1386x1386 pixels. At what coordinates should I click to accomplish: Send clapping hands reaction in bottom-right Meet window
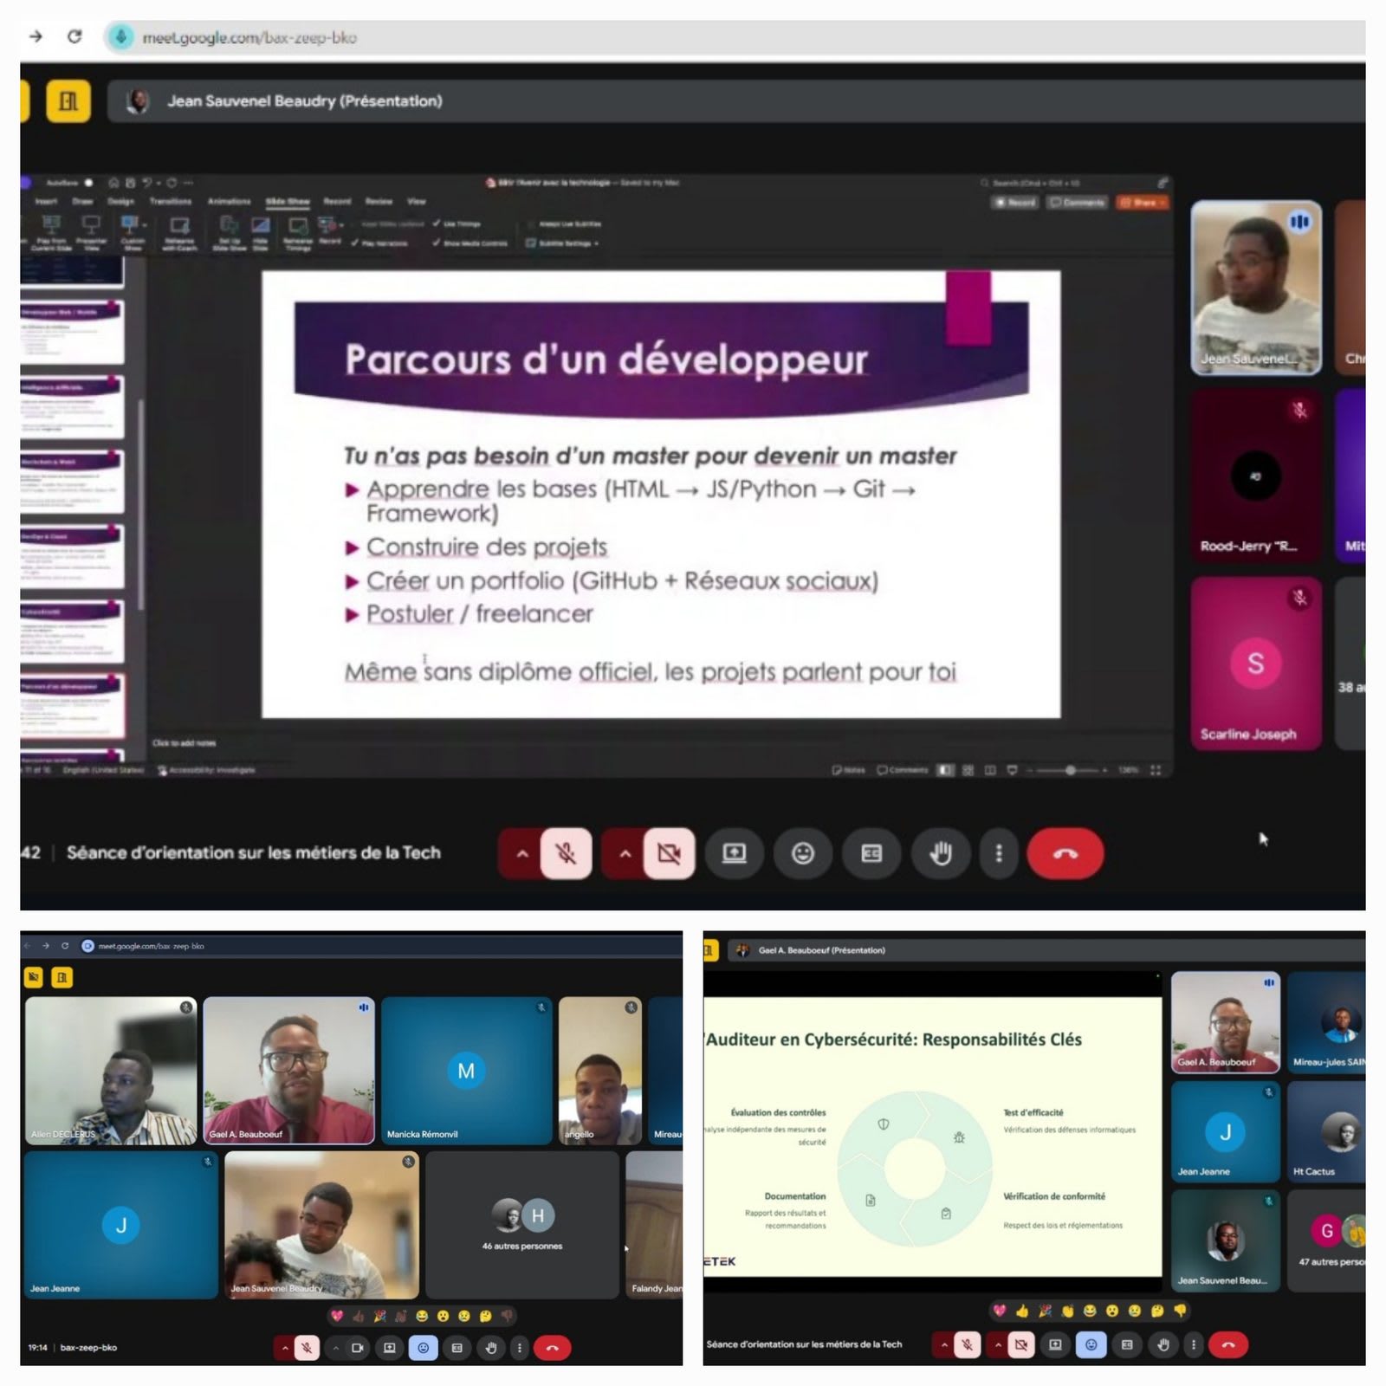[x=1067, y=1311]
